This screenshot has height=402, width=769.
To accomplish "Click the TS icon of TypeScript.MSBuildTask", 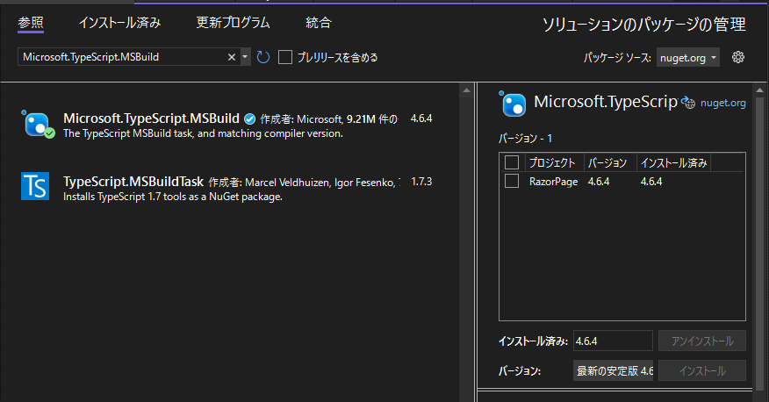I will coord(35,186).
